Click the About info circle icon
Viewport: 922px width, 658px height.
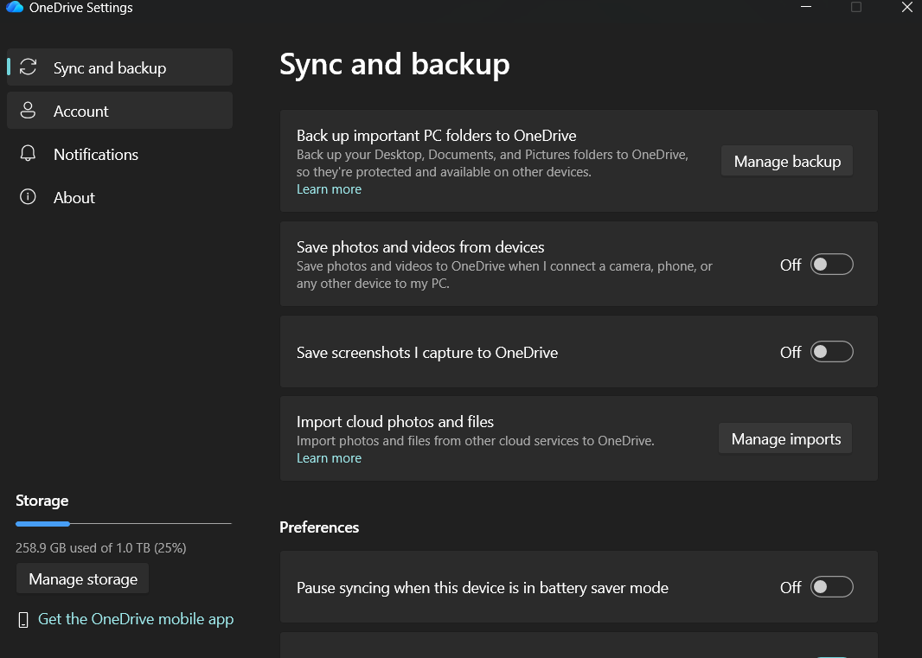pyautogui.click(x=28, y=196)
